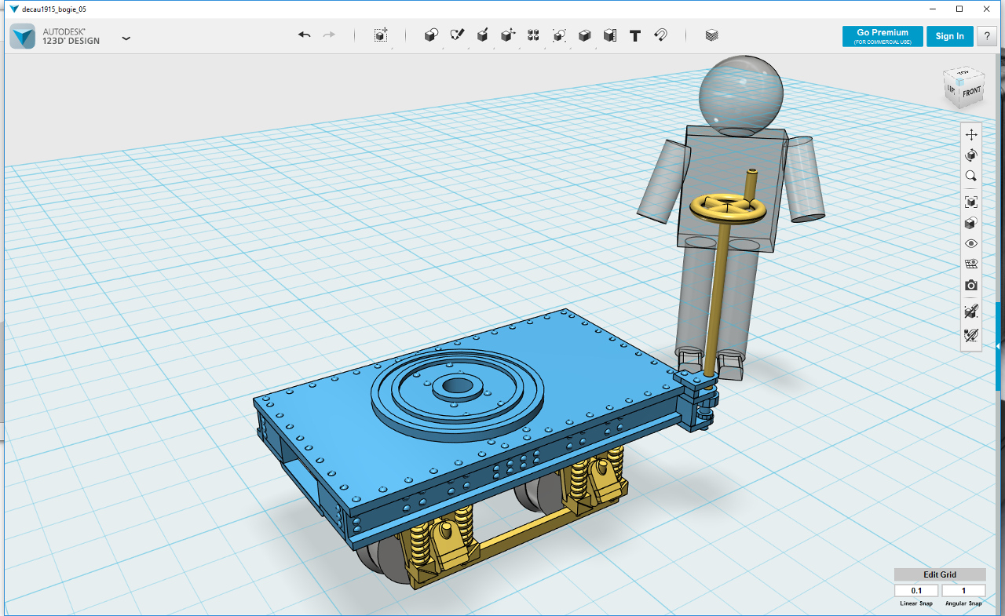Open the Pattern tool menu
This screenshot has width=1005, height=616.
(533, 35)
